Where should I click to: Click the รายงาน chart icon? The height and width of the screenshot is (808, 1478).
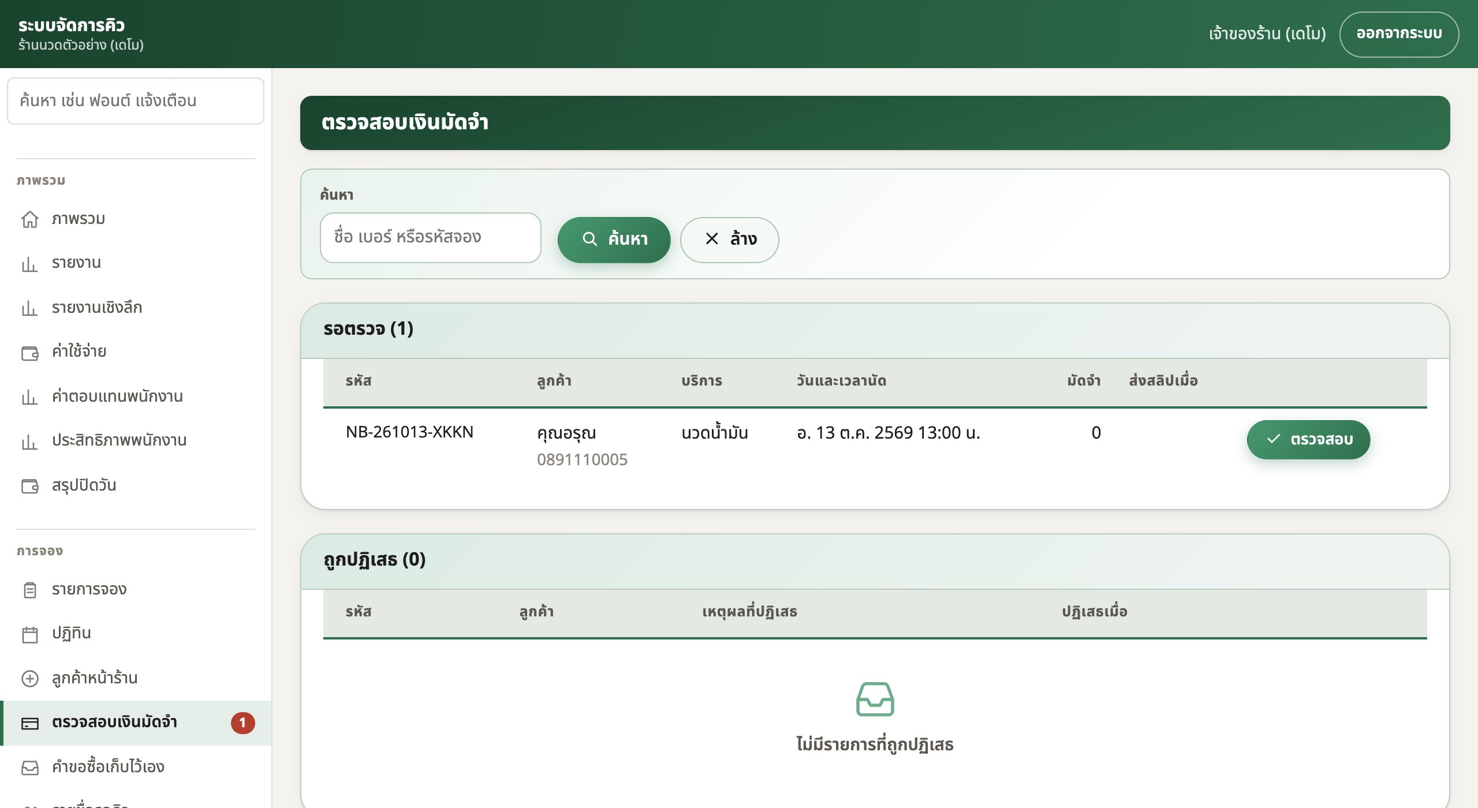(x=30, y=264)
